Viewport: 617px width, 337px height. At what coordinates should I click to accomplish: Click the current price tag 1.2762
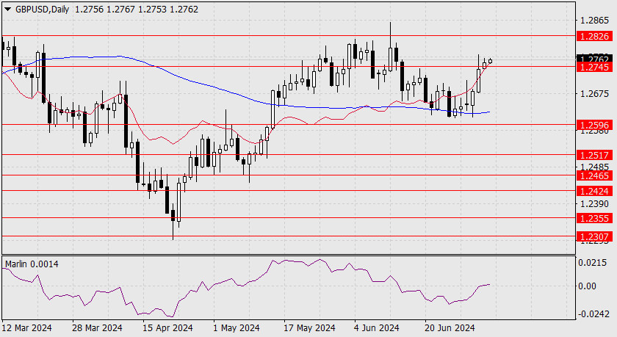[594, 58]
